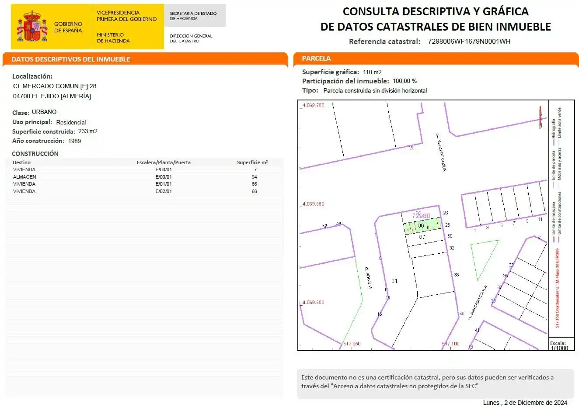Click the 'Año construcción:' label

click(x=38, y=141)
